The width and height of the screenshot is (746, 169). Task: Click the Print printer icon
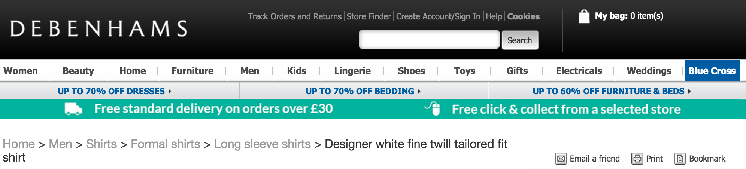[x=637, y=159]
